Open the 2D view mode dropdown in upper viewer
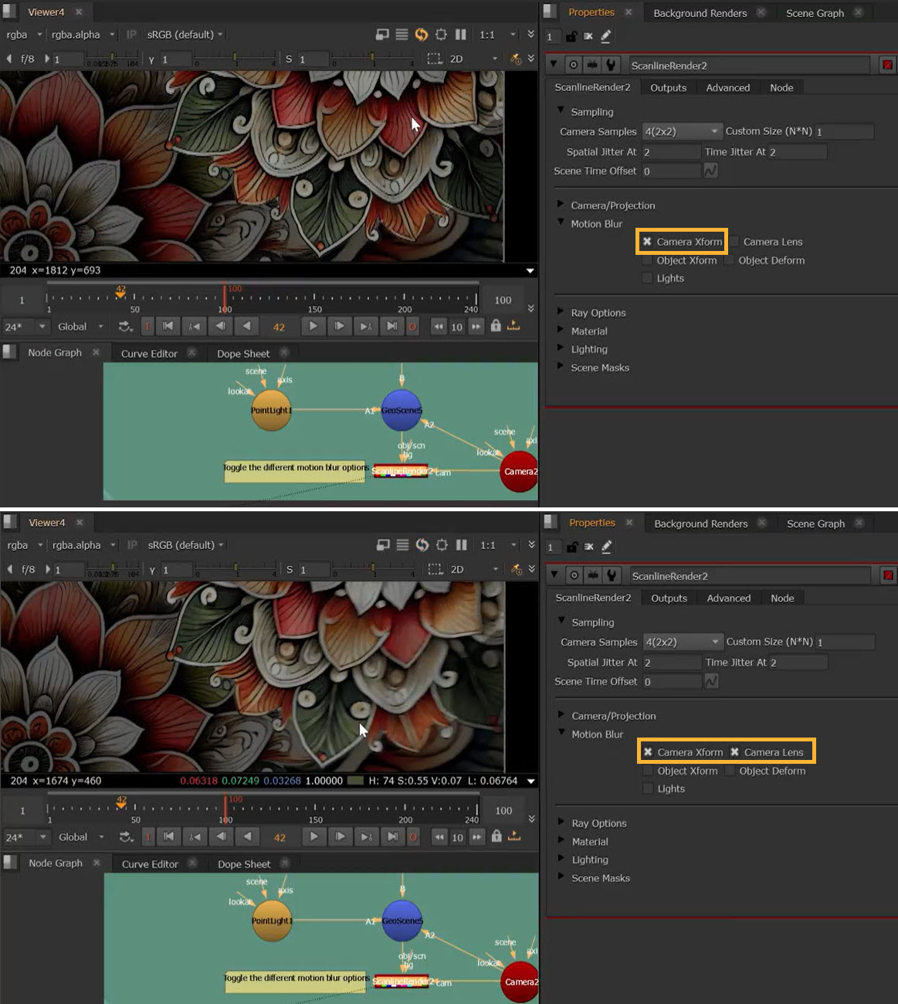Image resolution: width=898 pixels, height=1004 pixels. [473, 59]
